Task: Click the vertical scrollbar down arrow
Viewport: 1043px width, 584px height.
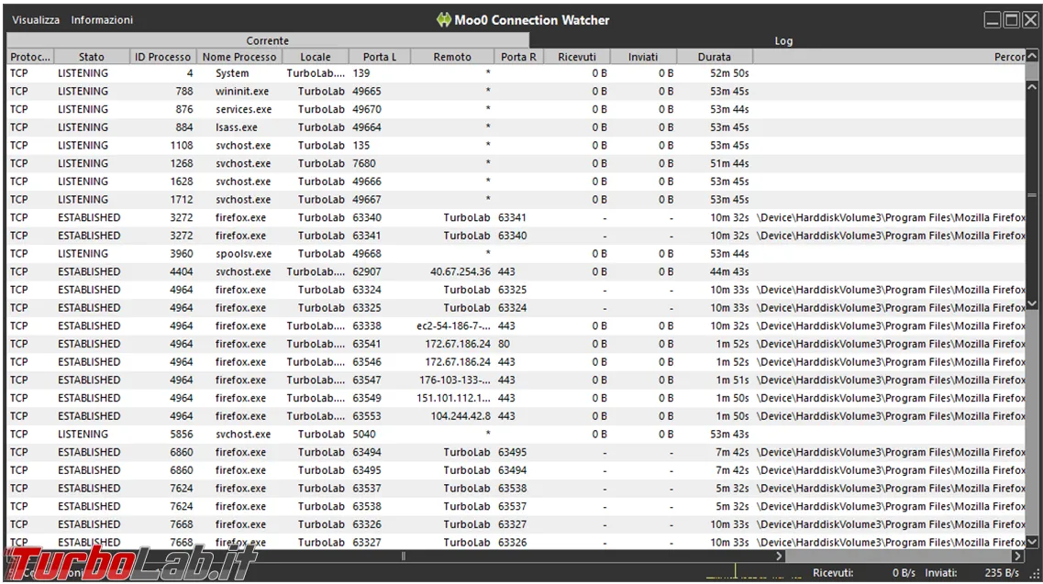Action: pos(1032,542)
